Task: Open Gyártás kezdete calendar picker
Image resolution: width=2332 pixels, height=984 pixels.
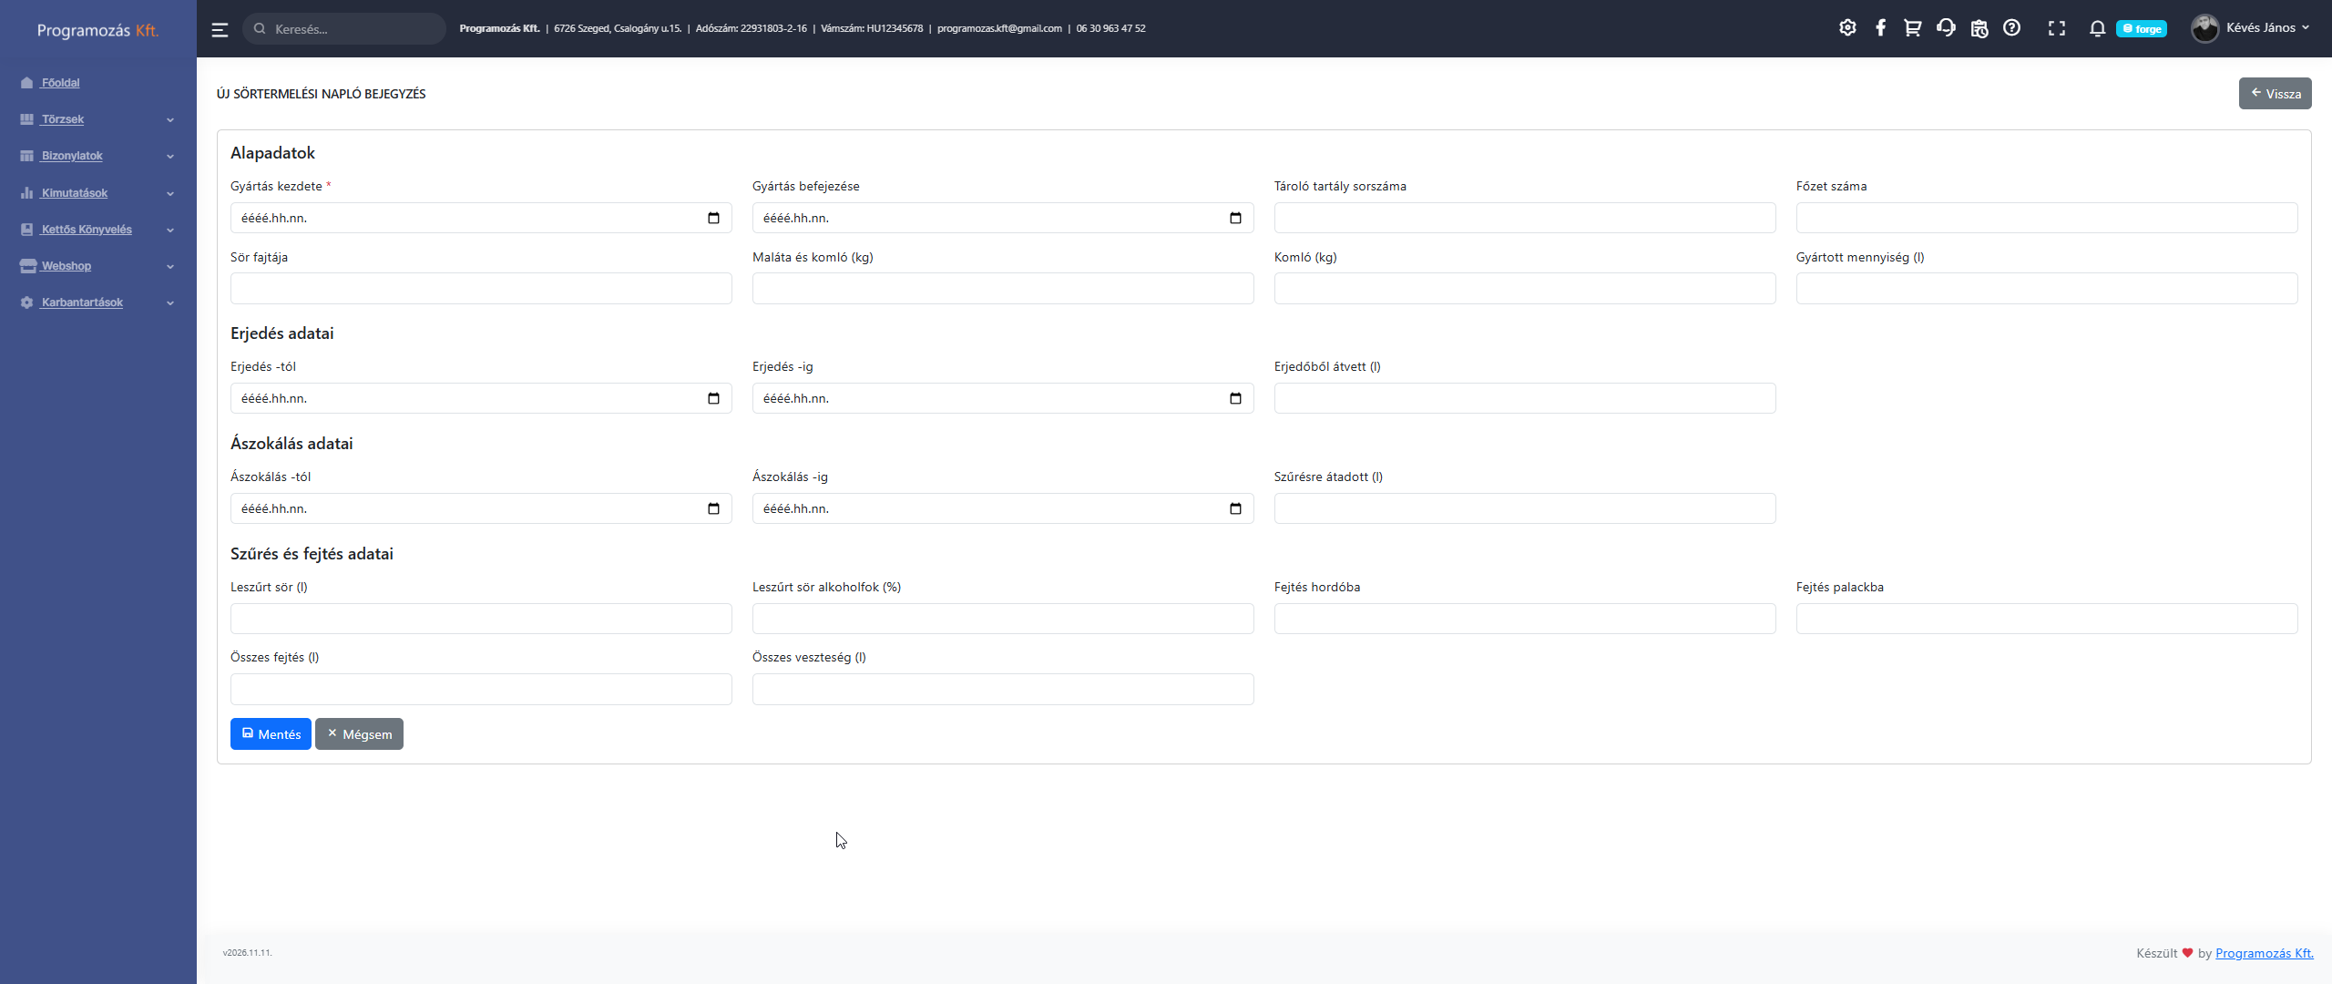Action: tap(713, 218)
